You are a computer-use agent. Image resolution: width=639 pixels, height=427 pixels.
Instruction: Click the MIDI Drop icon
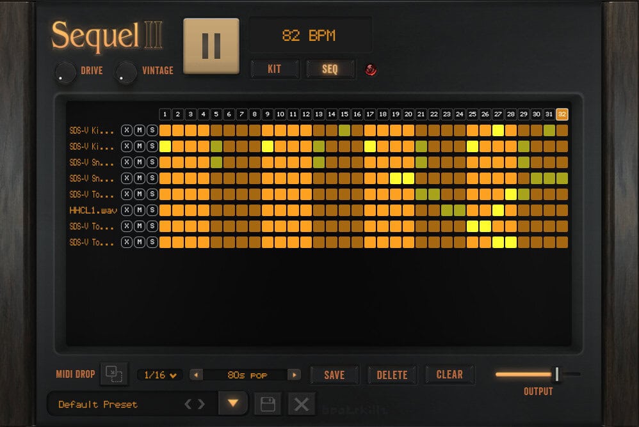click(x=114, y=375)
